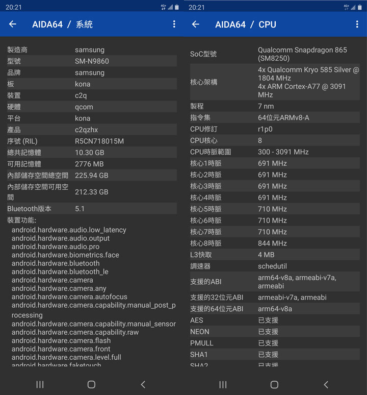The image size is (367, 395).
Task: Tap the AIDA64 / 系統 title
Action: tap(62, 24)
